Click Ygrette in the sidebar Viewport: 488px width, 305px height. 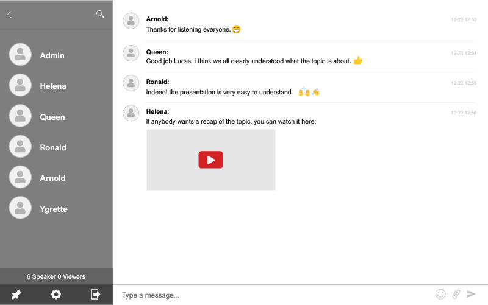click(x=54, y=209)
